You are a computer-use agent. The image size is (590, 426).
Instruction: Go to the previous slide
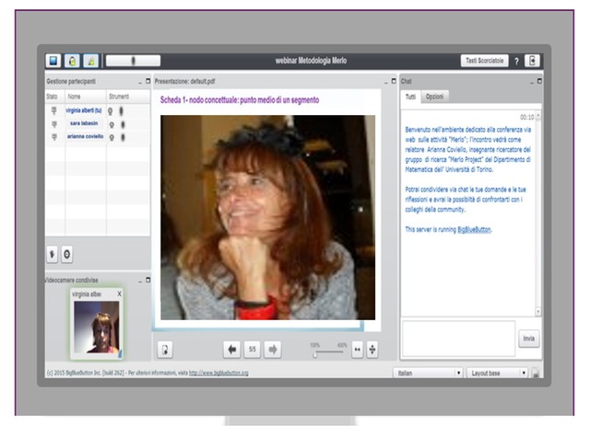[231, 350]
